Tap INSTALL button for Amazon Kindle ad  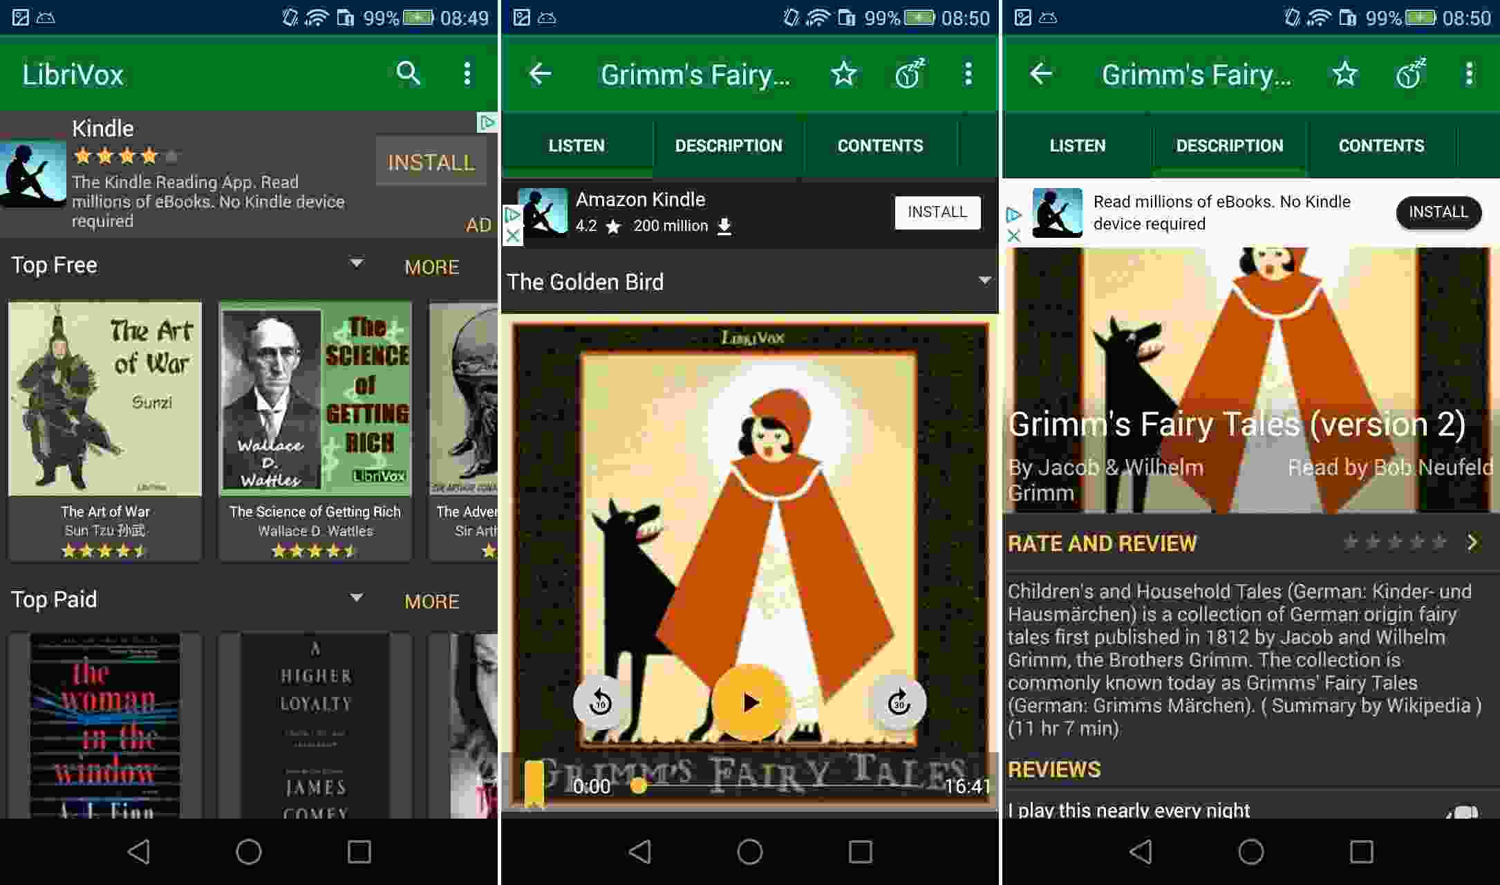[x=935, y=212]
